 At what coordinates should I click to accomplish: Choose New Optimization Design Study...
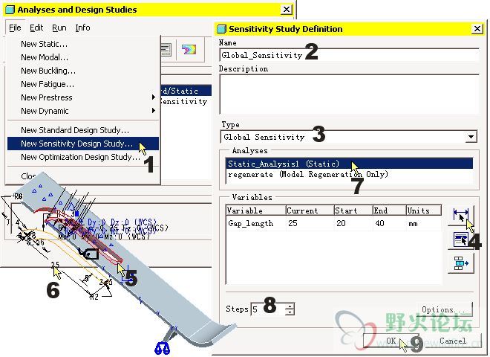84,157
